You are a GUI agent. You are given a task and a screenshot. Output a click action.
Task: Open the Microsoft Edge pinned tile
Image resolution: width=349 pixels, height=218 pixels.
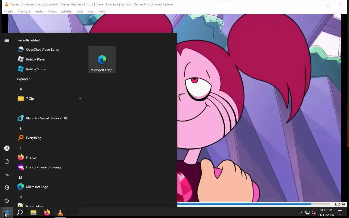102,60
